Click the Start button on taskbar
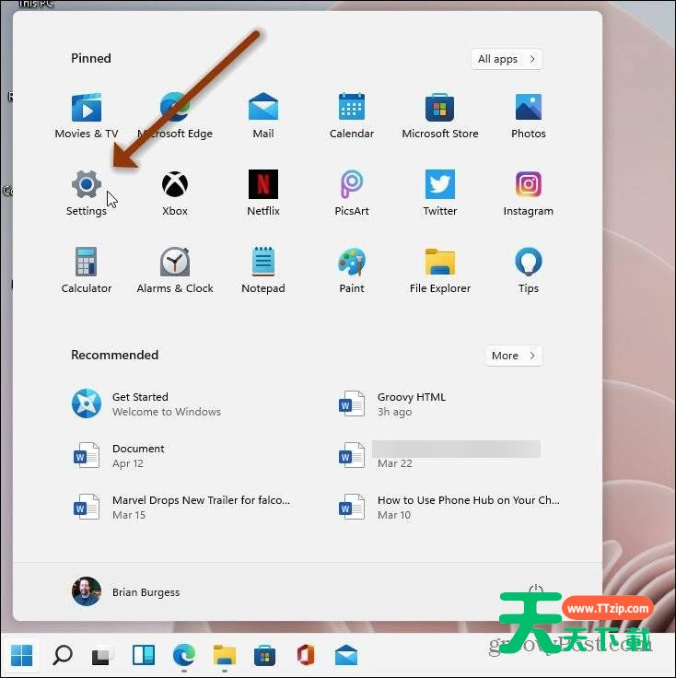 click(22, 655)
